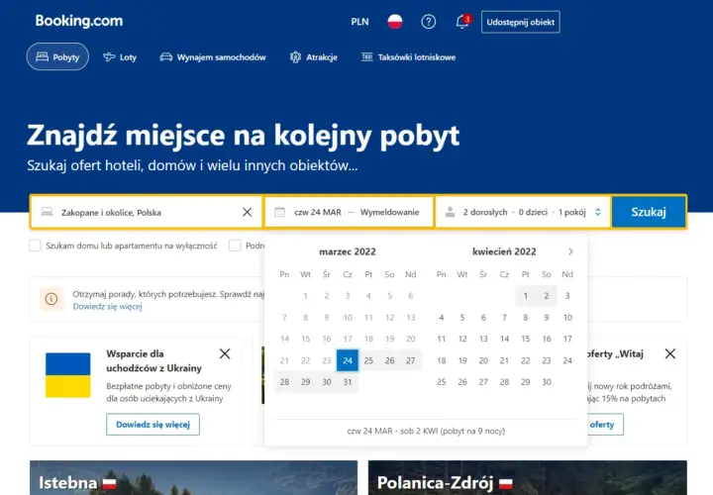
Task: Click the Wymeldowanie checkout field
Action: pyautogui.click(x=390, y=212)
